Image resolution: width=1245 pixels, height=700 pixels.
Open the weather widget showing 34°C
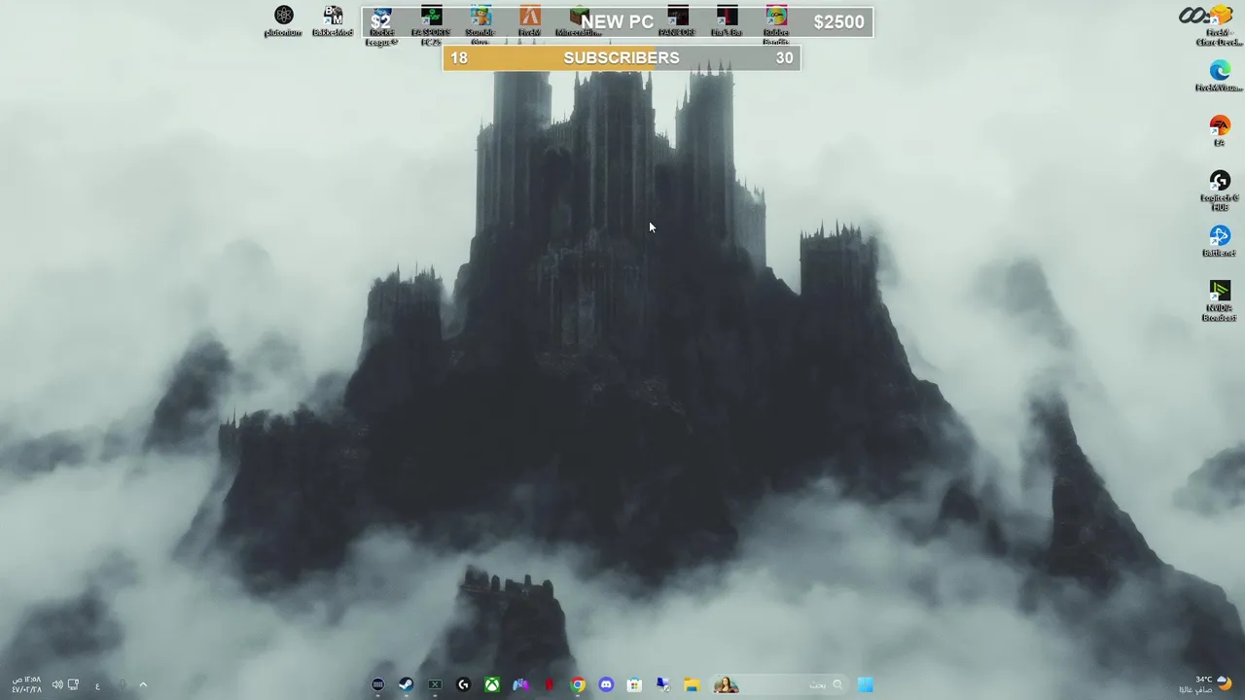pyautogui.click(x=1208, y=684)
